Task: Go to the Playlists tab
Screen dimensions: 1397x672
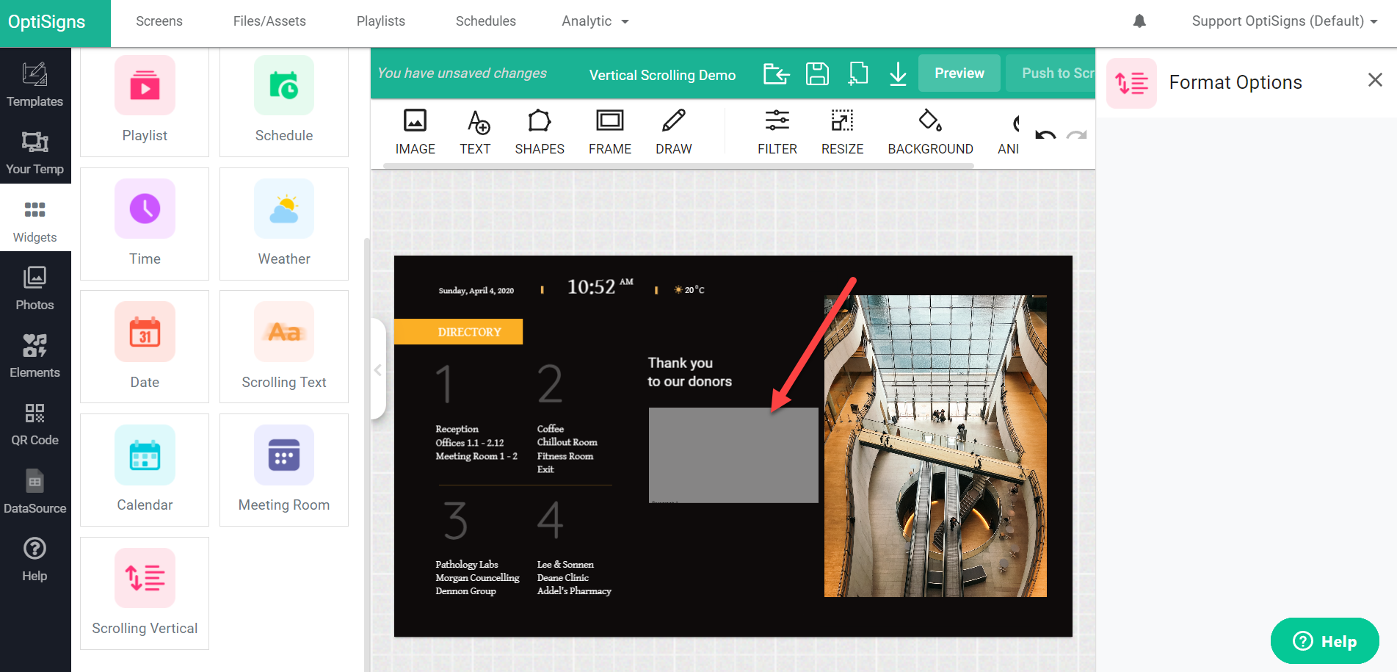Action: [x=380, y=21]
